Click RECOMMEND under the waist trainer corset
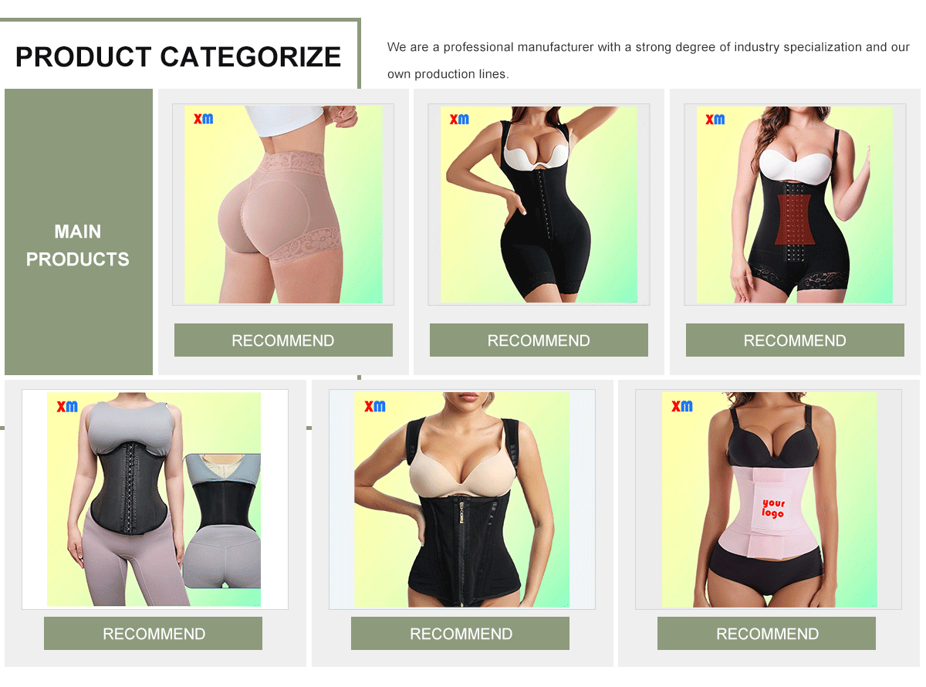Viewport: 926px width, 687px height. [153, 634]
